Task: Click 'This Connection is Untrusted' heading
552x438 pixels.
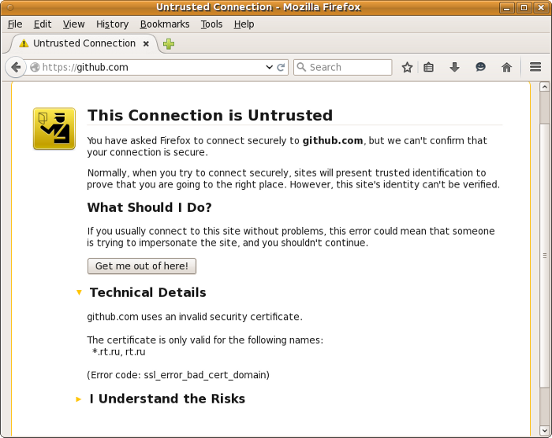Action: coord(211,115)
